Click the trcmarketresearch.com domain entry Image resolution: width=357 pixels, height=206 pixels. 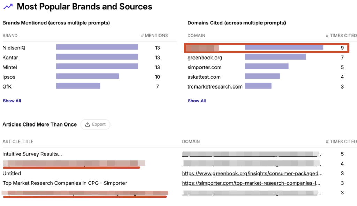coord(215,86)
